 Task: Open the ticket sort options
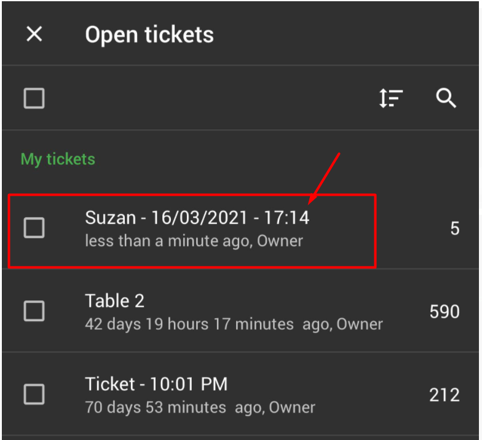click(x=390, y=98)
